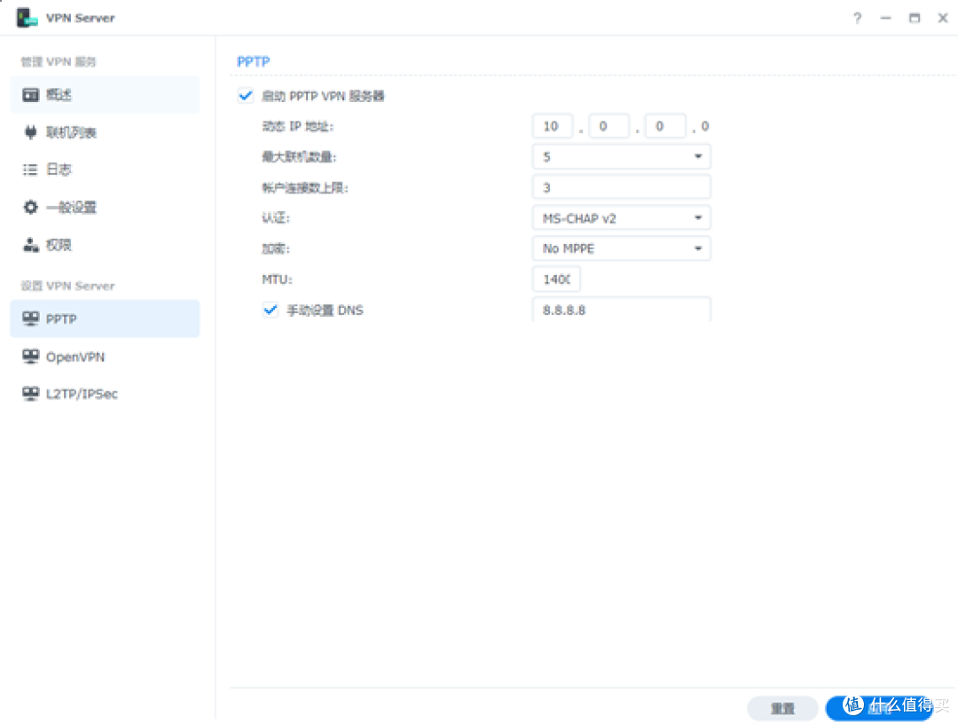
Task: Go to 权限 privilege page
Action: coord(105,245)
